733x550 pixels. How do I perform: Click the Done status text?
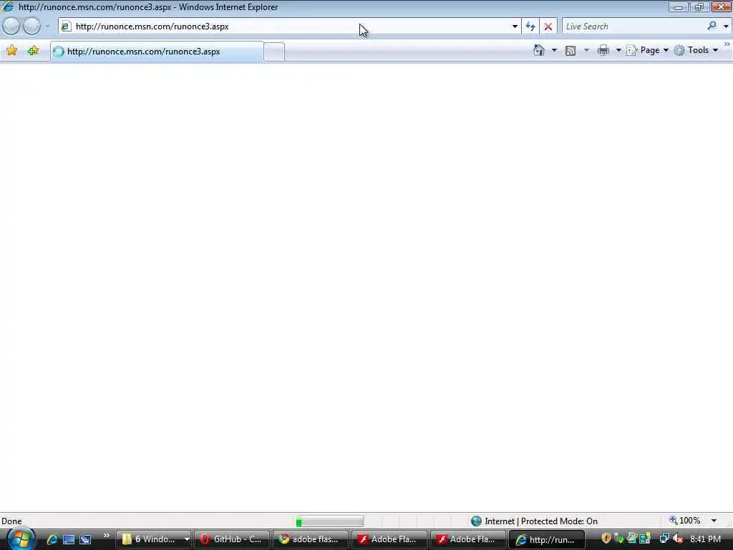(11, 521)
